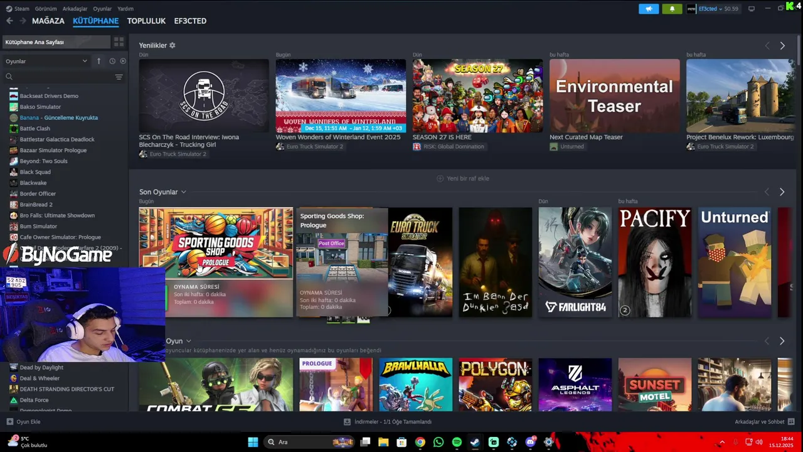Open the Yardım menu
803x452 pixels.
coord(125,9)
